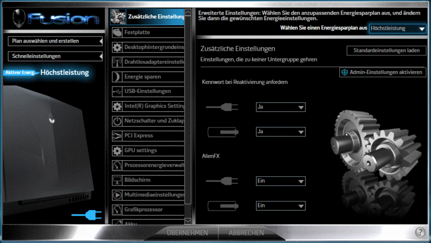The height and width of the screenshot is (243, 431).
Task: Click the ÜBERNEHMEN button
Action: pos(187,233)
